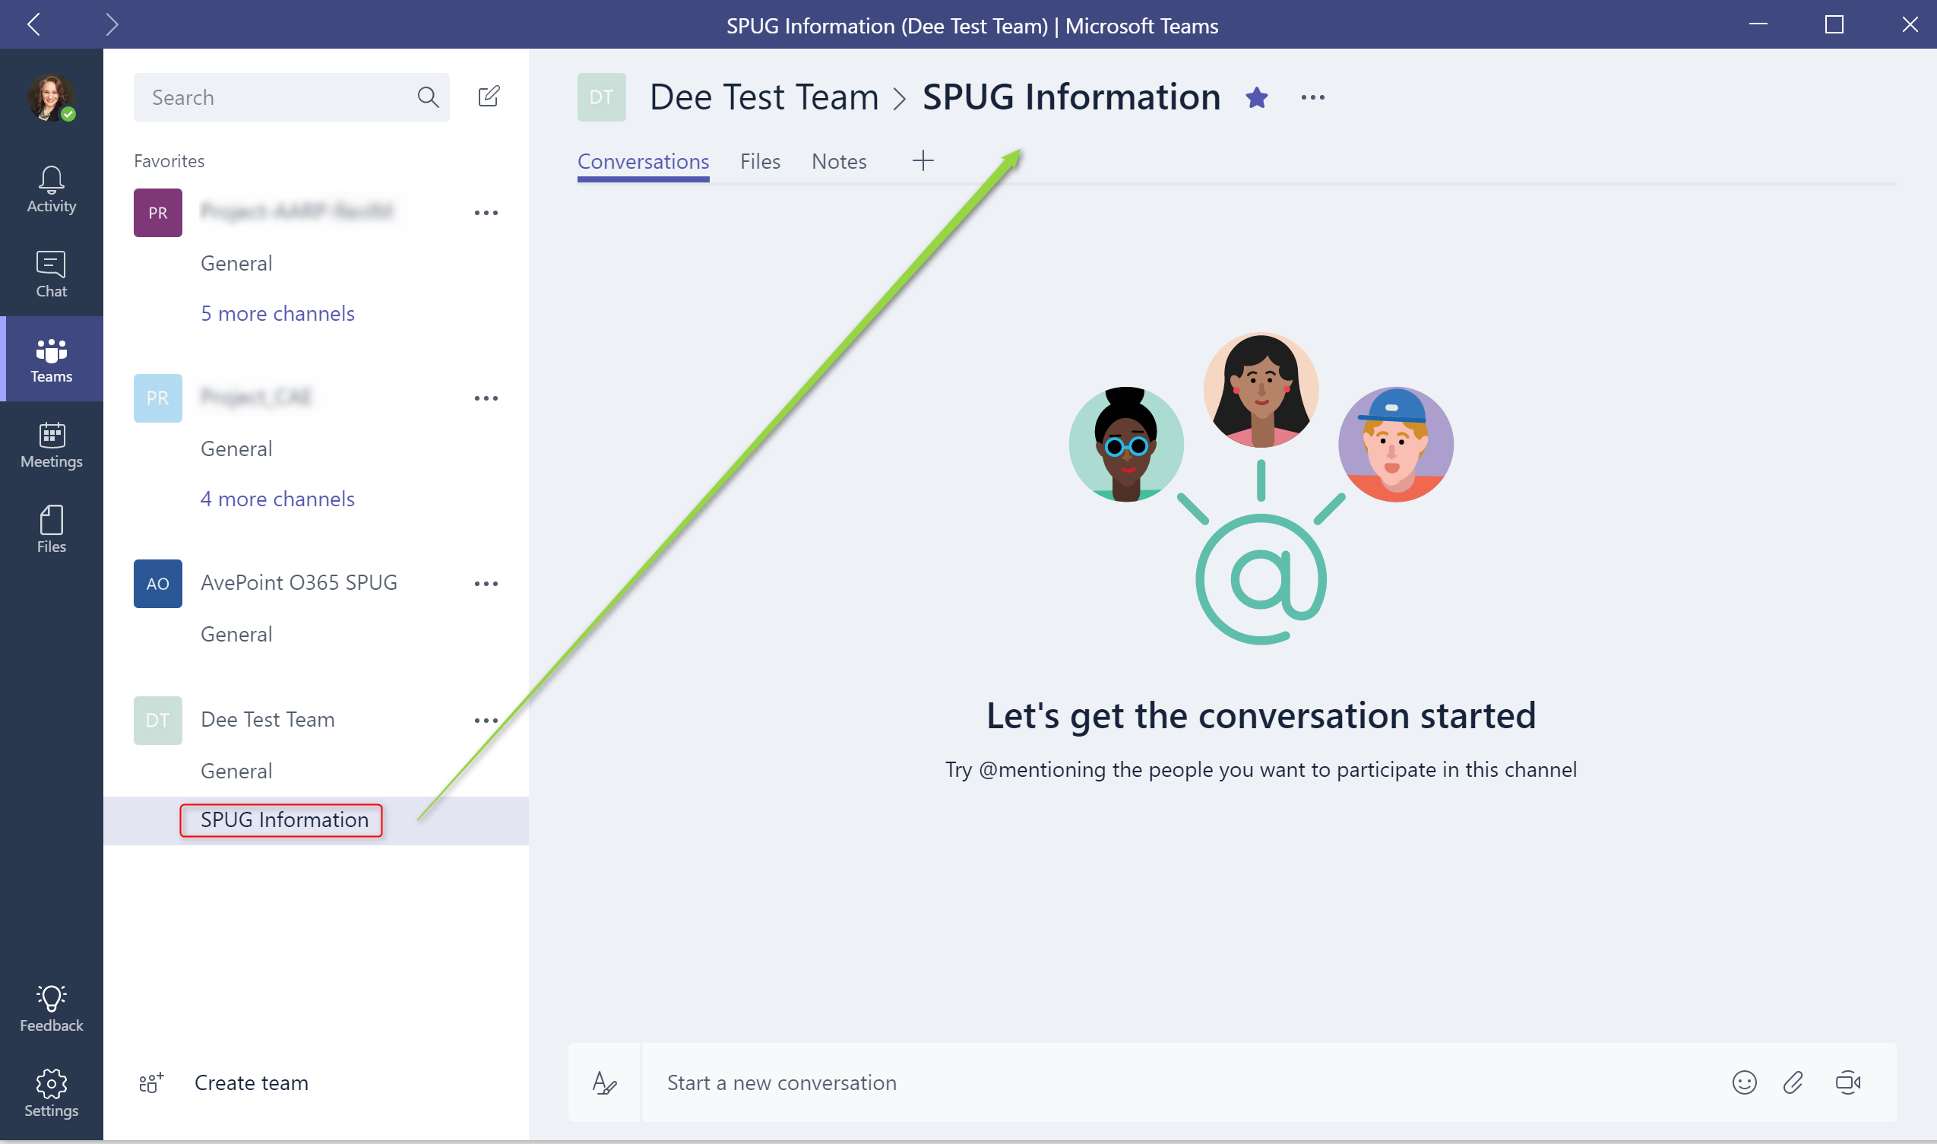The height and width of the screenshot is (1144, 1937).
Task: Open the Feedback lightbulb
Action: [51, 1009]
